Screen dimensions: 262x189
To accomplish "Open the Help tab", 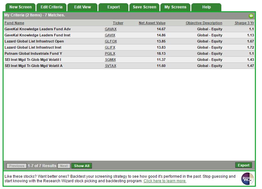I will [x=207, y=7].
